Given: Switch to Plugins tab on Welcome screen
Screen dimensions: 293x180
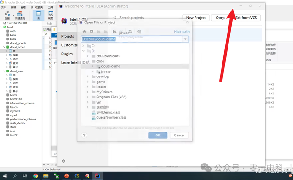Looking at the screenshot, I should pos(67,54).
